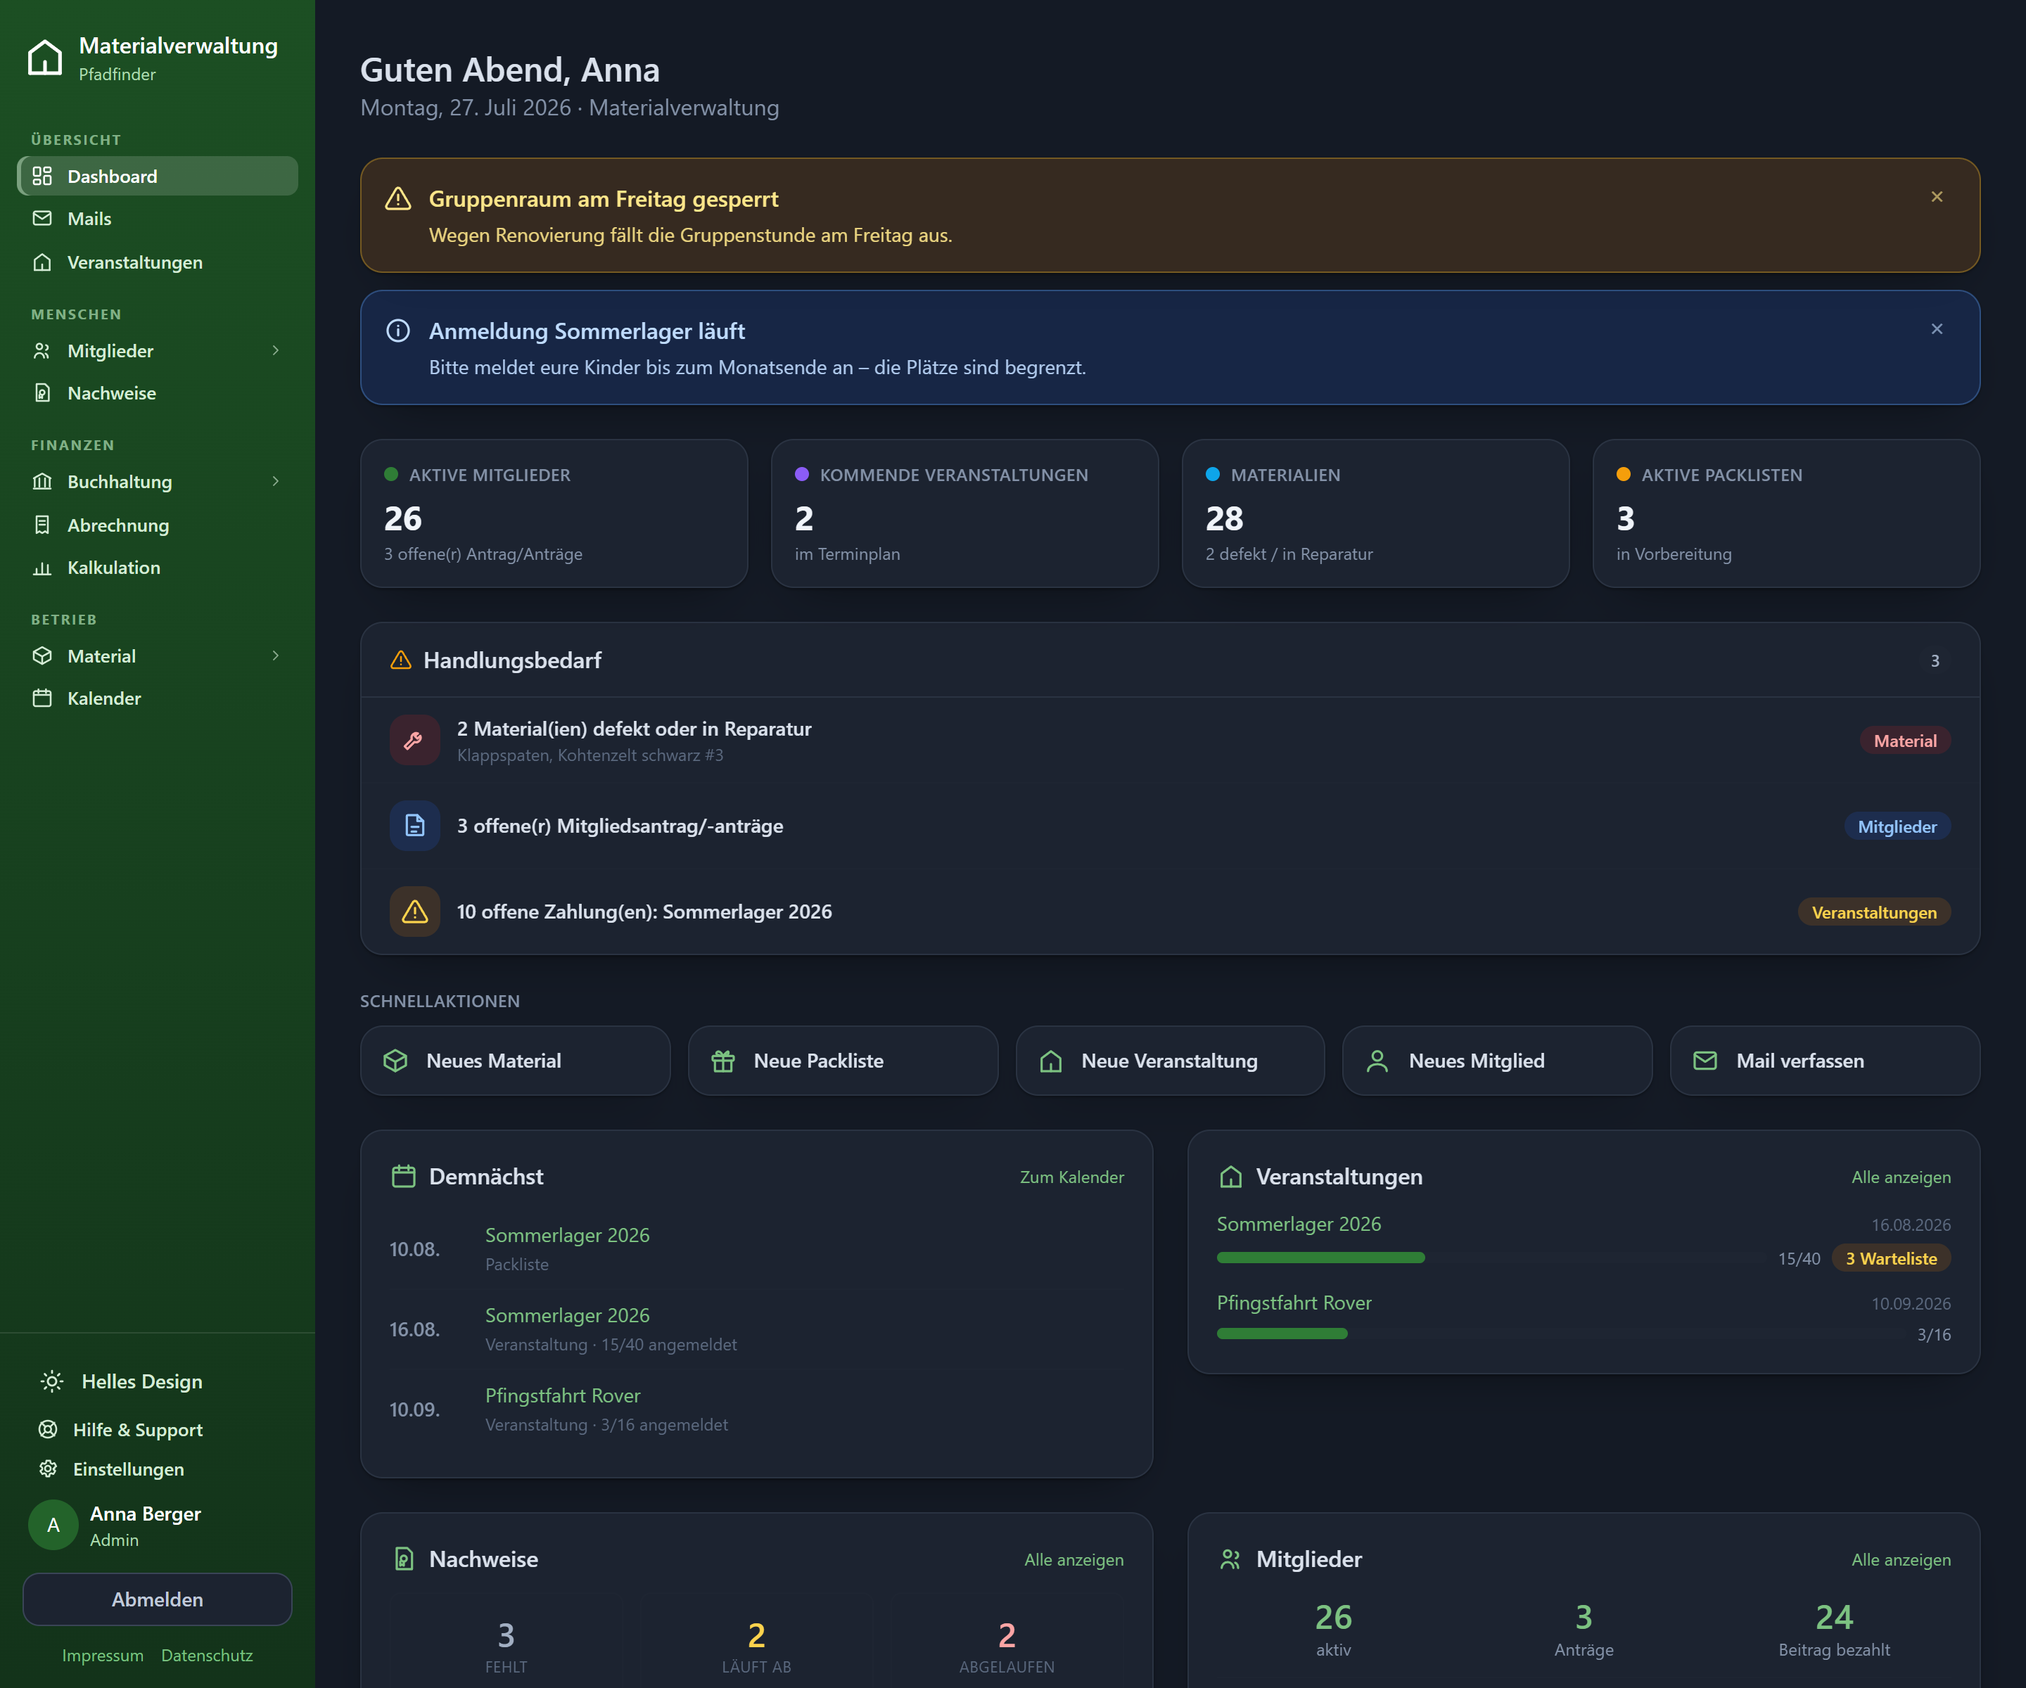The height and width of the screenshot is (1688, 2026).
Task: Click the house logo icon beside Materialverwaltung
Action: [44, 58]
